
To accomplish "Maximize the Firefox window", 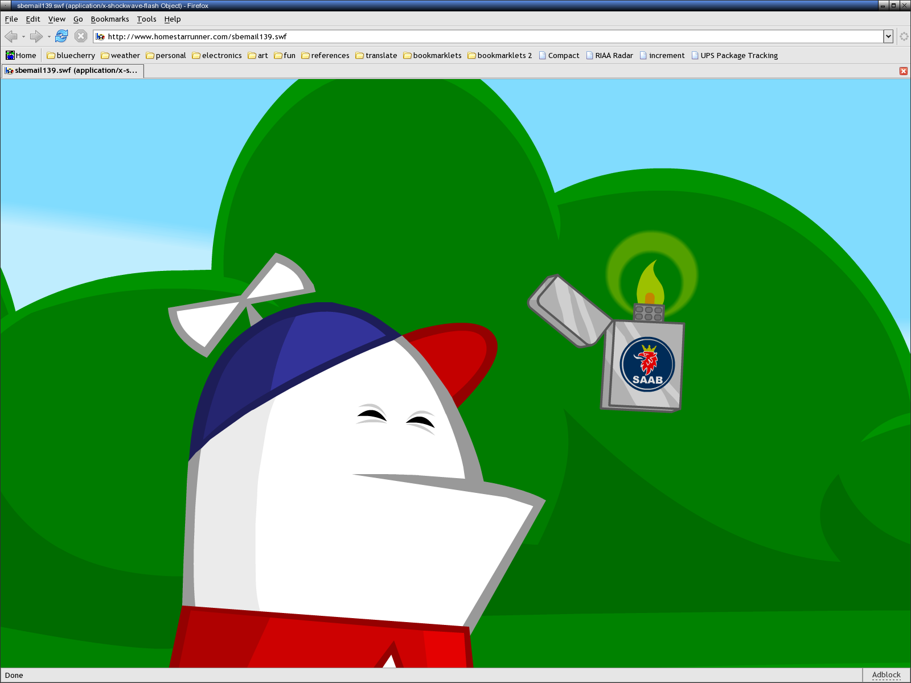I will coord(894,5).
